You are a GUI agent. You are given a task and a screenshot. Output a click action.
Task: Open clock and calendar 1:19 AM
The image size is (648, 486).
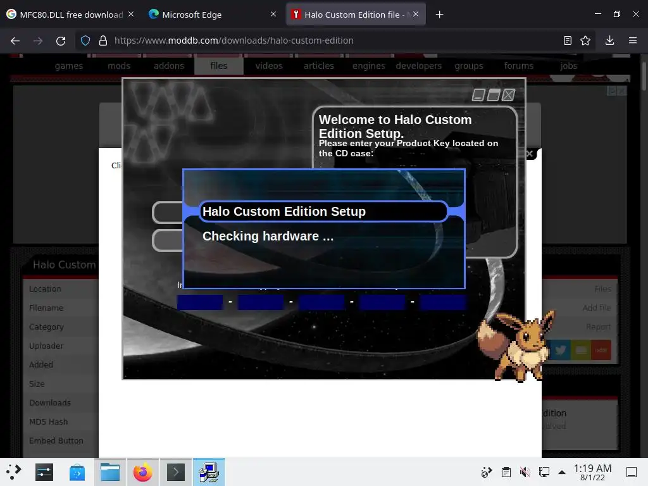point(592,472)
